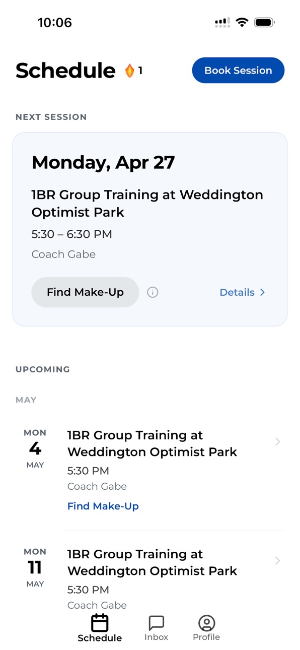Switch to the Inbox tab label
300x650 pixels.
[157, 637]
